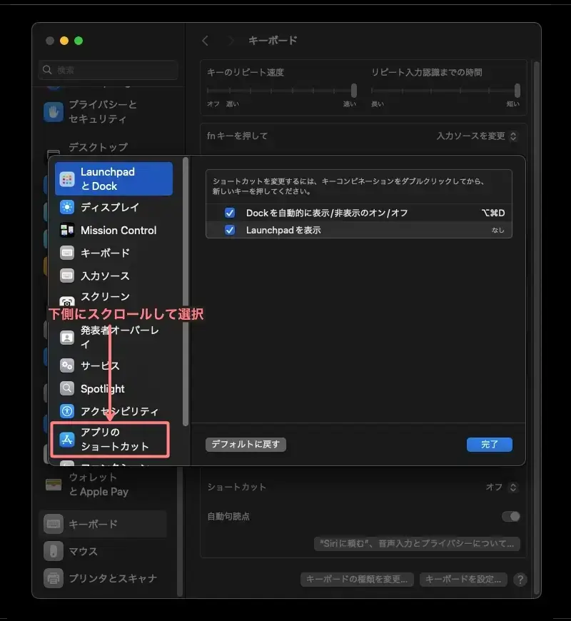Viewport: 571px width, 621px height.
Task: Click the back chevron at the top
Action: (x=206, y=41)
